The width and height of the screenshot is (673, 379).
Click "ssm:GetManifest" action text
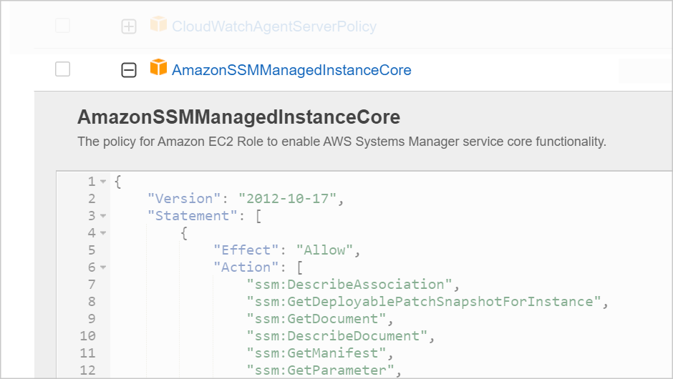[x=316, y=353]
